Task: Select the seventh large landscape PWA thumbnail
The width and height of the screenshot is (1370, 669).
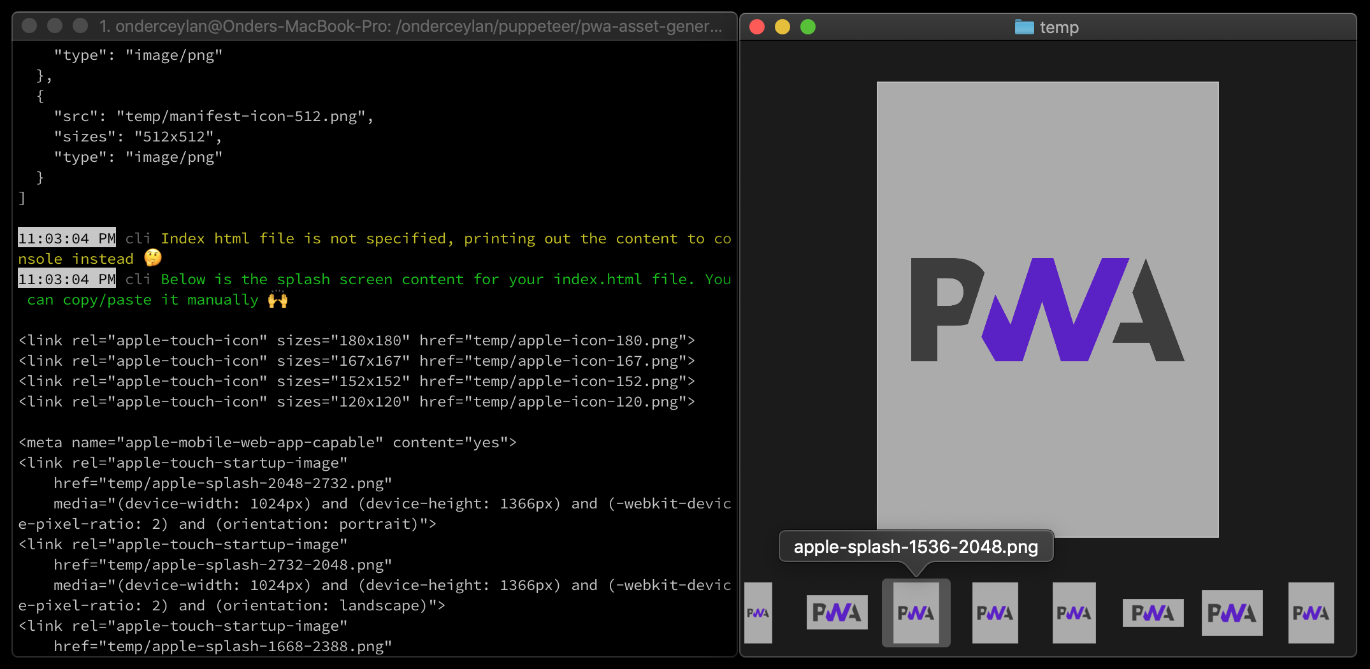Action: click(x=1232, y=614)
